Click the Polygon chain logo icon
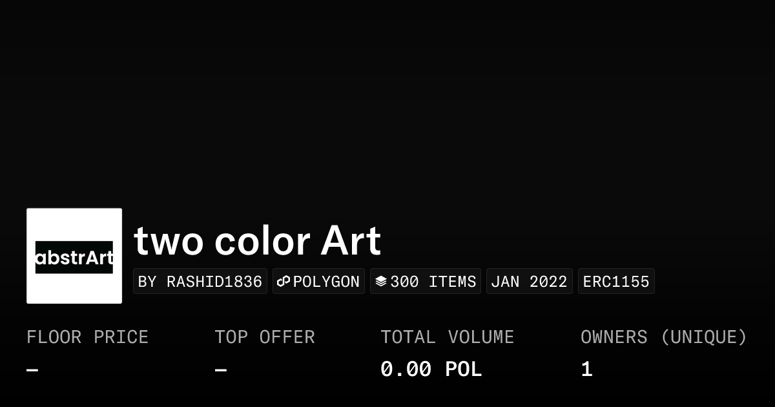 (x=284, y=282)
